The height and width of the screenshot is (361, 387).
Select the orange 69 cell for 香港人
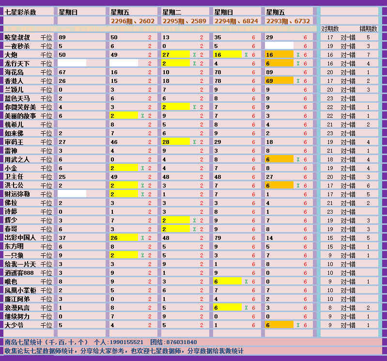click(x=279, y=81)
